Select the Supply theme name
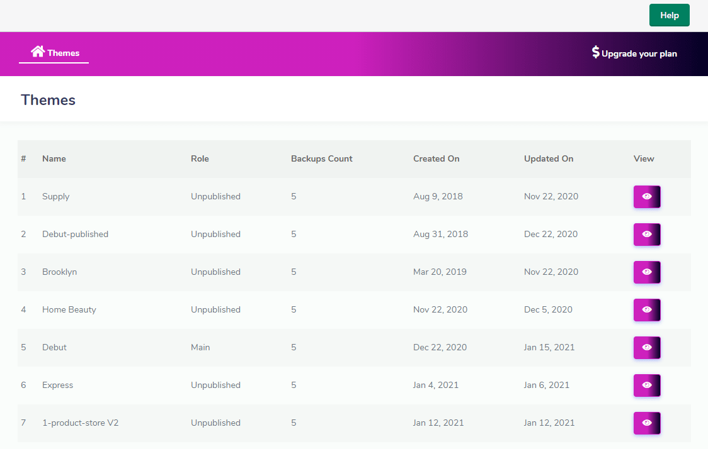 (55, 197)
